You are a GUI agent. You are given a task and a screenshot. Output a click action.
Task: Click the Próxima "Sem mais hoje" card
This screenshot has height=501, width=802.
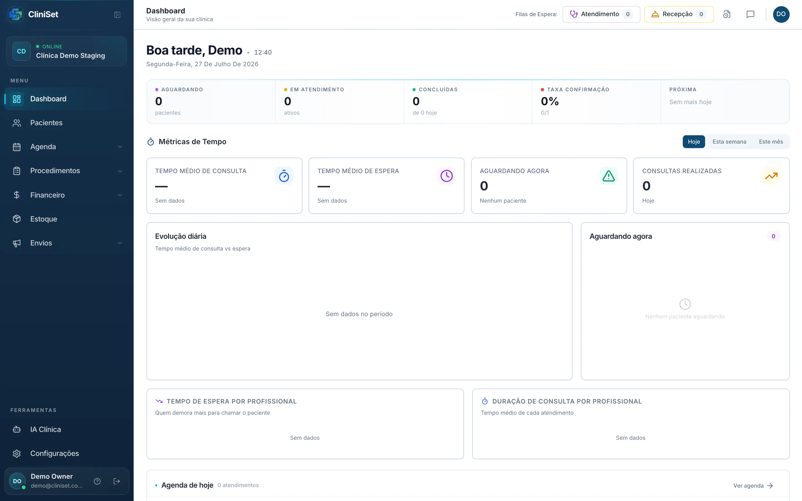pos(725,101)
